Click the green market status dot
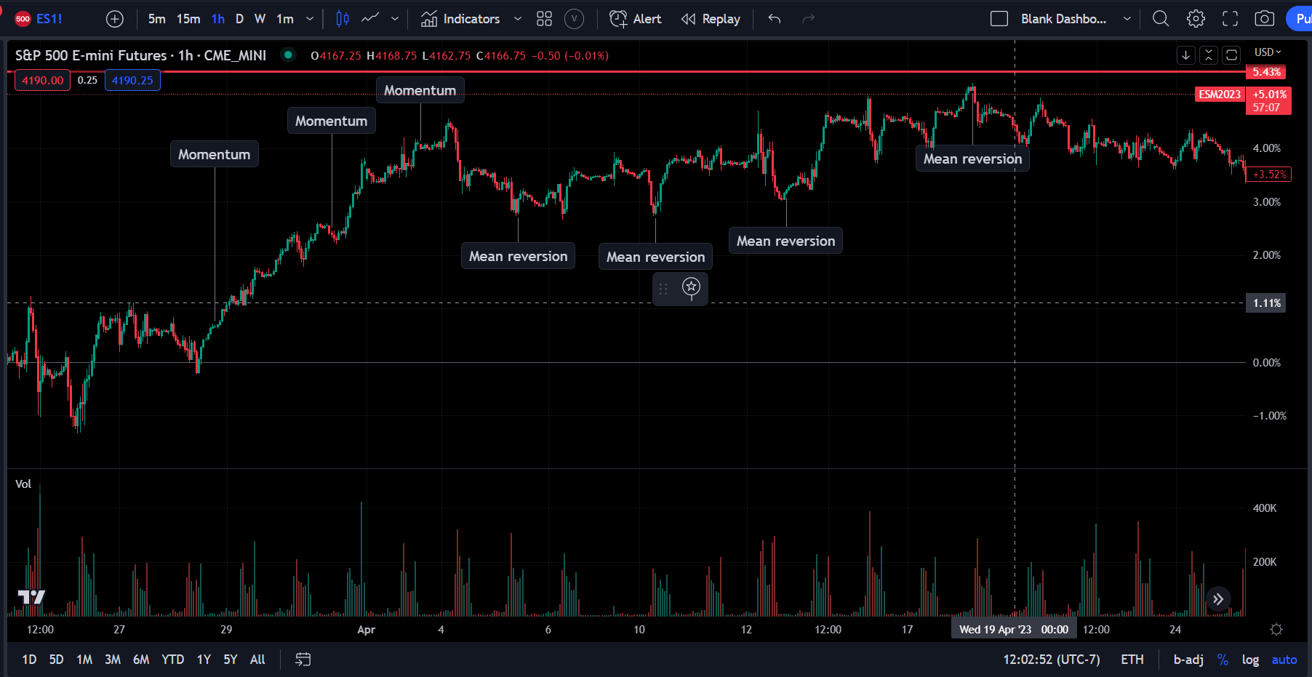This screenshot has width=1312, height=677. point(288,55)
